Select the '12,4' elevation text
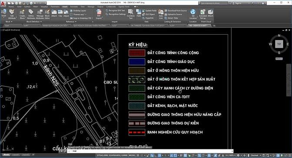This screenshot has width=292, height=158. pos(31,87)
